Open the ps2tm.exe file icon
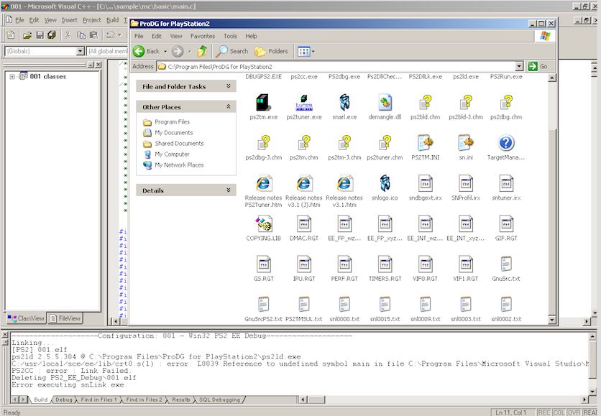This screenshot has width=601, height=416. (263, 103)
